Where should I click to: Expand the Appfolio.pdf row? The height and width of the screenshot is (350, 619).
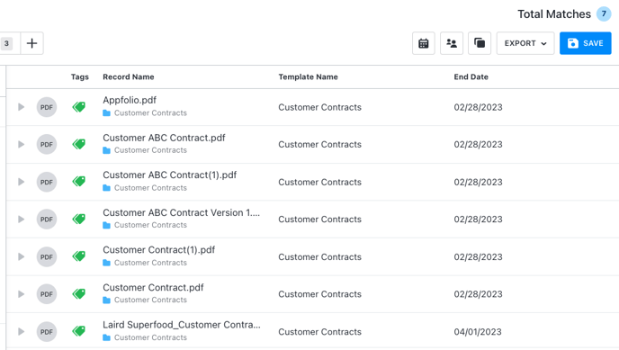[x=21, y=107]
